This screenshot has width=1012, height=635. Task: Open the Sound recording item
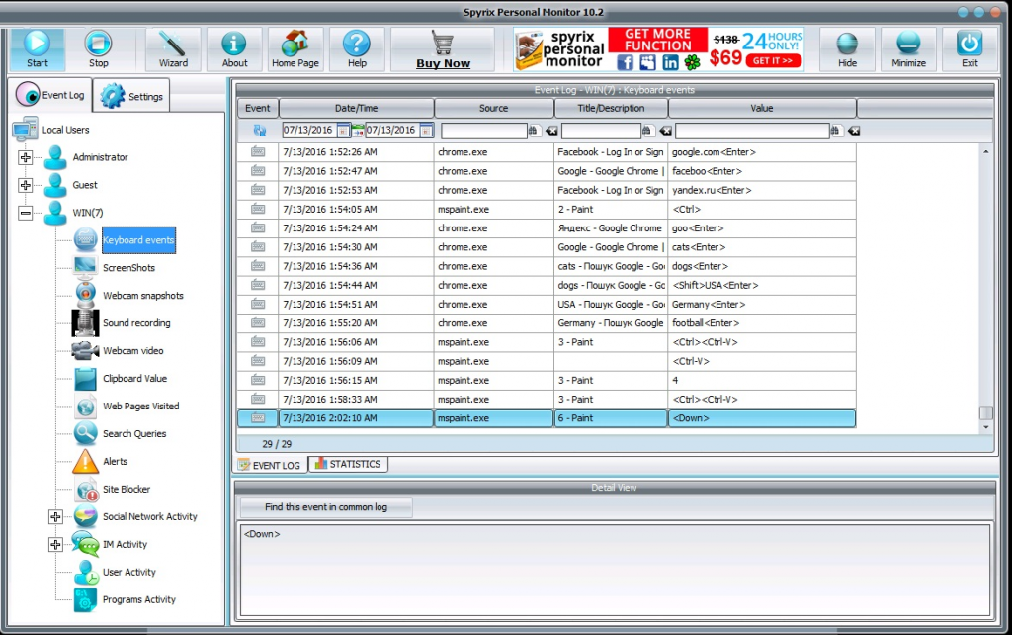(x=135, y=323)
